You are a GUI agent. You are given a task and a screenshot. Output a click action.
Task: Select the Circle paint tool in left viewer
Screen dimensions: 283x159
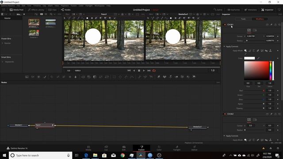click(x=87, y=18)
